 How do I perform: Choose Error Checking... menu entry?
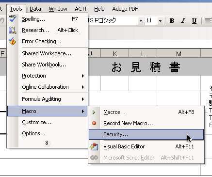coord(47,41)
